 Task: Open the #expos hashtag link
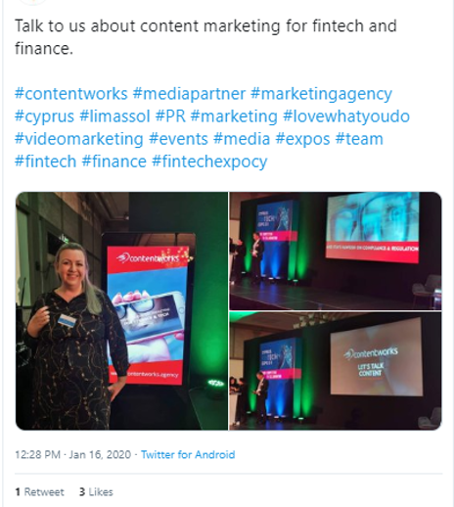[x=302, y=139]
